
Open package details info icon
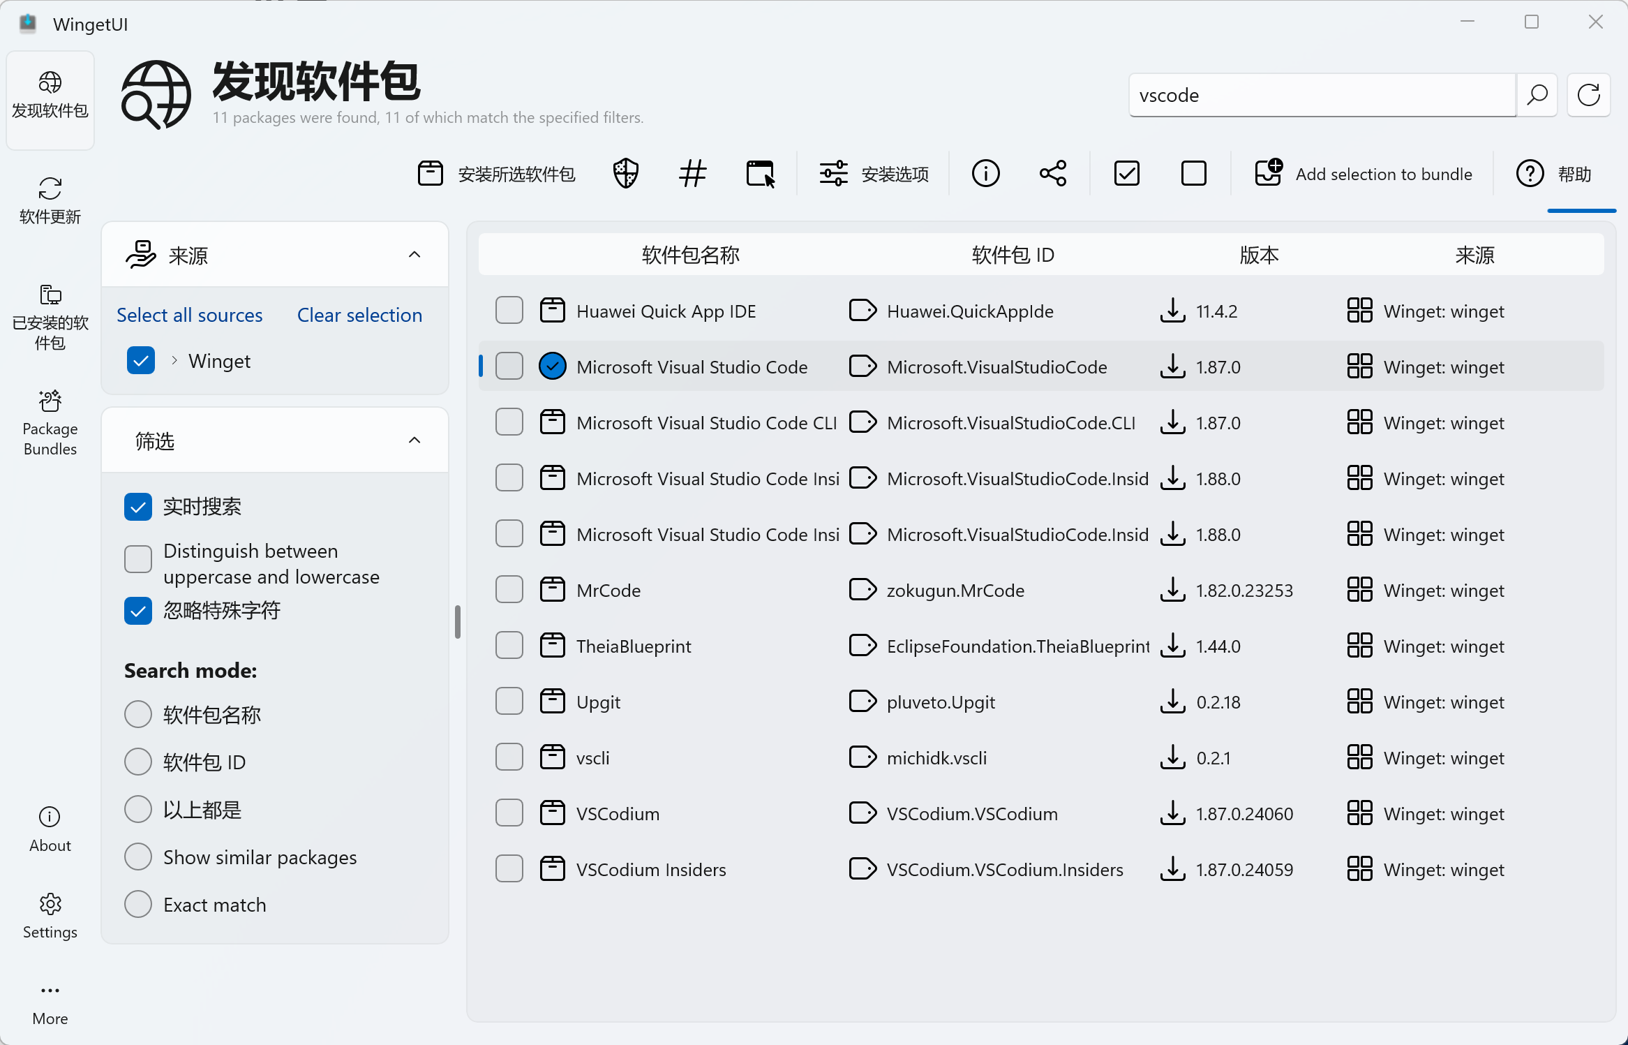[985, 173]
